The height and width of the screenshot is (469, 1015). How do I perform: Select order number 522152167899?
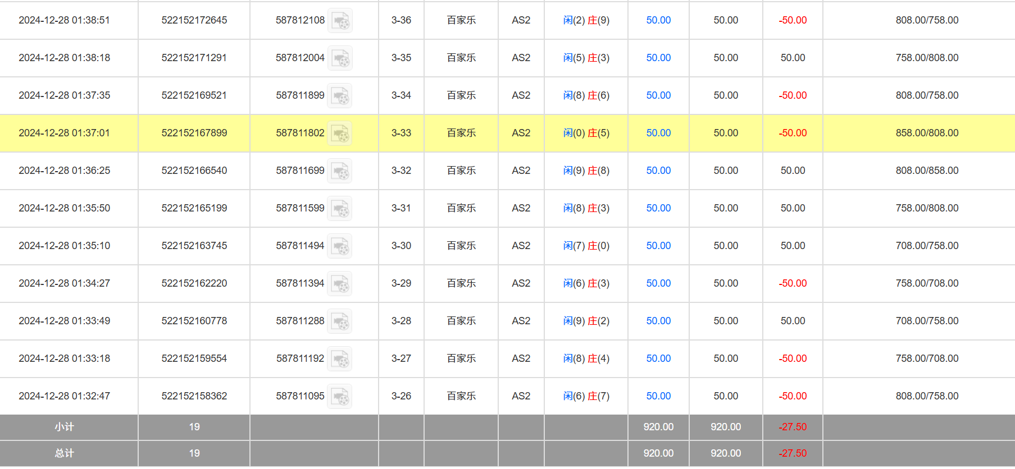coord(194,133)
